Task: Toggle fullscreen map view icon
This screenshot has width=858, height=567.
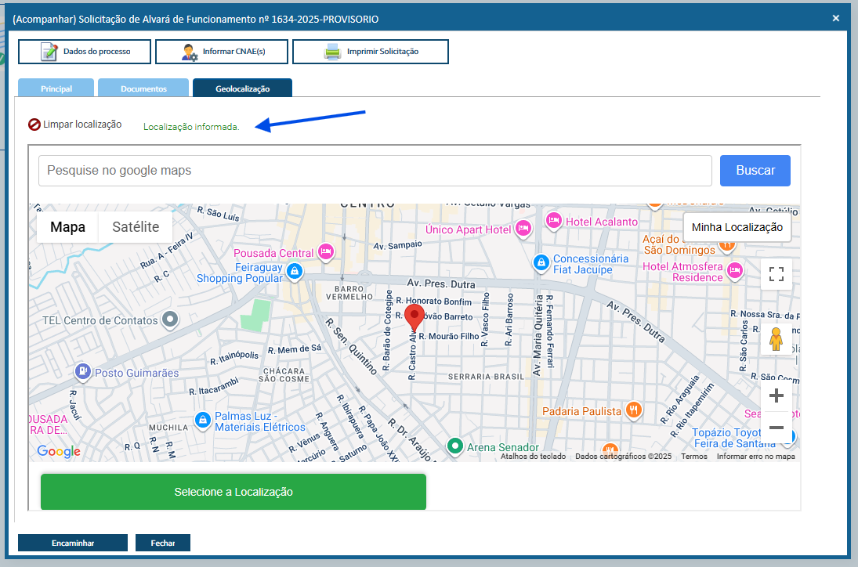Action: (776, 274)
